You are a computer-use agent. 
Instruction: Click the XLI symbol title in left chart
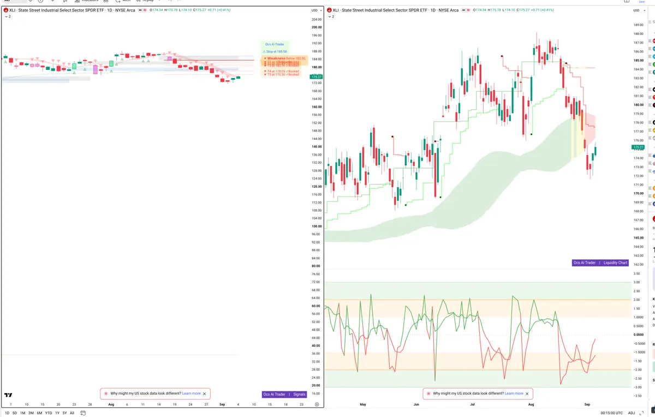(72, 10)
